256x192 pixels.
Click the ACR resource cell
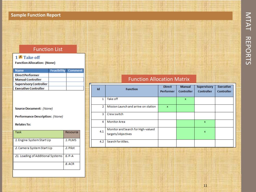tap(72, 166)
